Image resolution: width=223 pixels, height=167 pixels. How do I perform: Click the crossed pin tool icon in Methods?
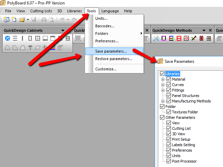pyautogui.click(x=194, y=38)
